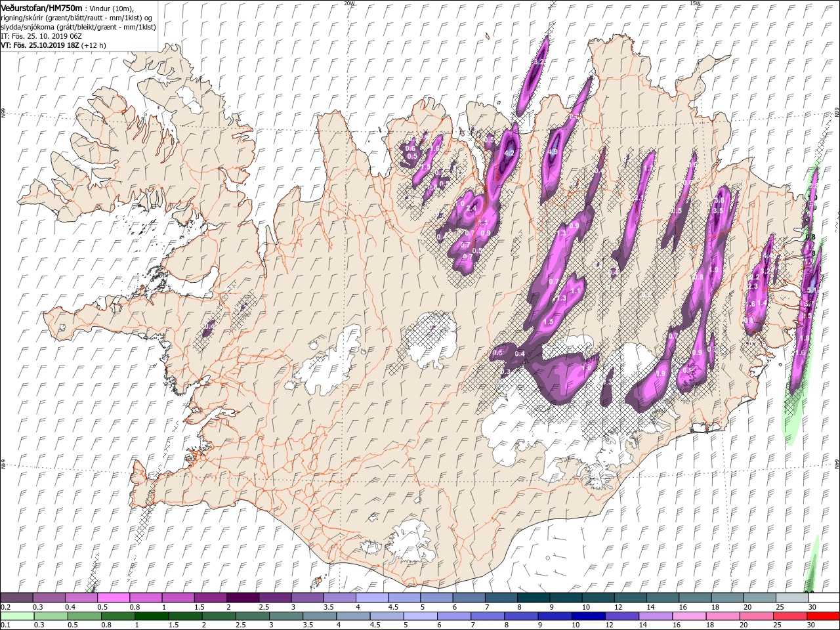The height and width of the screenshot is (630, 840).
Task: Click the VT: Fös. 25.10.2019 18Z valid time
Action: click(39, 45)
